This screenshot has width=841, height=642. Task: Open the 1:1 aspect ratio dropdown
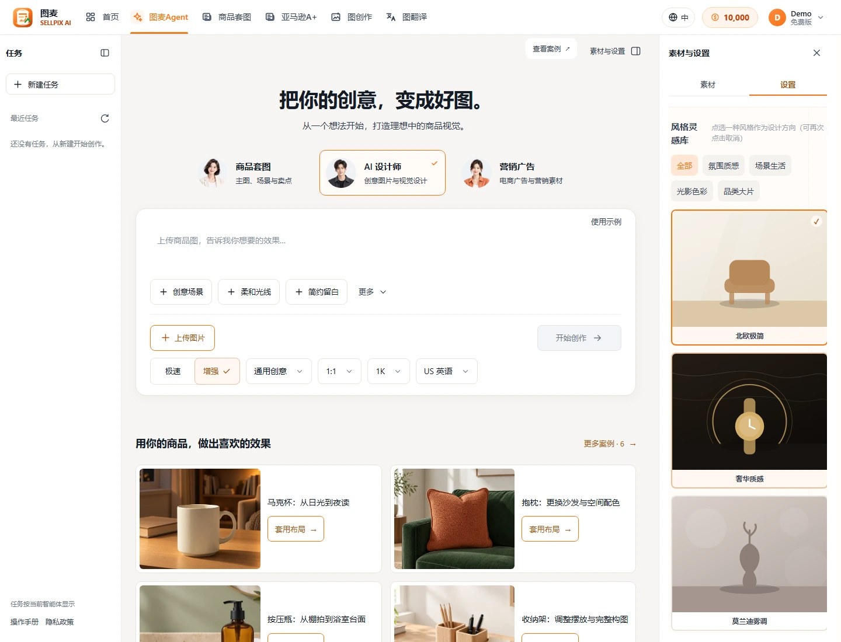[339, 371]
